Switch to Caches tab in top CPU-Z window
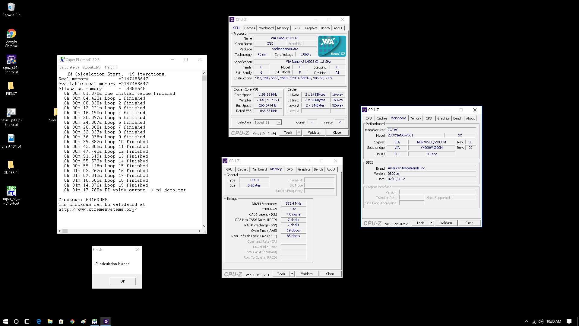This screenshot has width=579, height=326. 249,28
